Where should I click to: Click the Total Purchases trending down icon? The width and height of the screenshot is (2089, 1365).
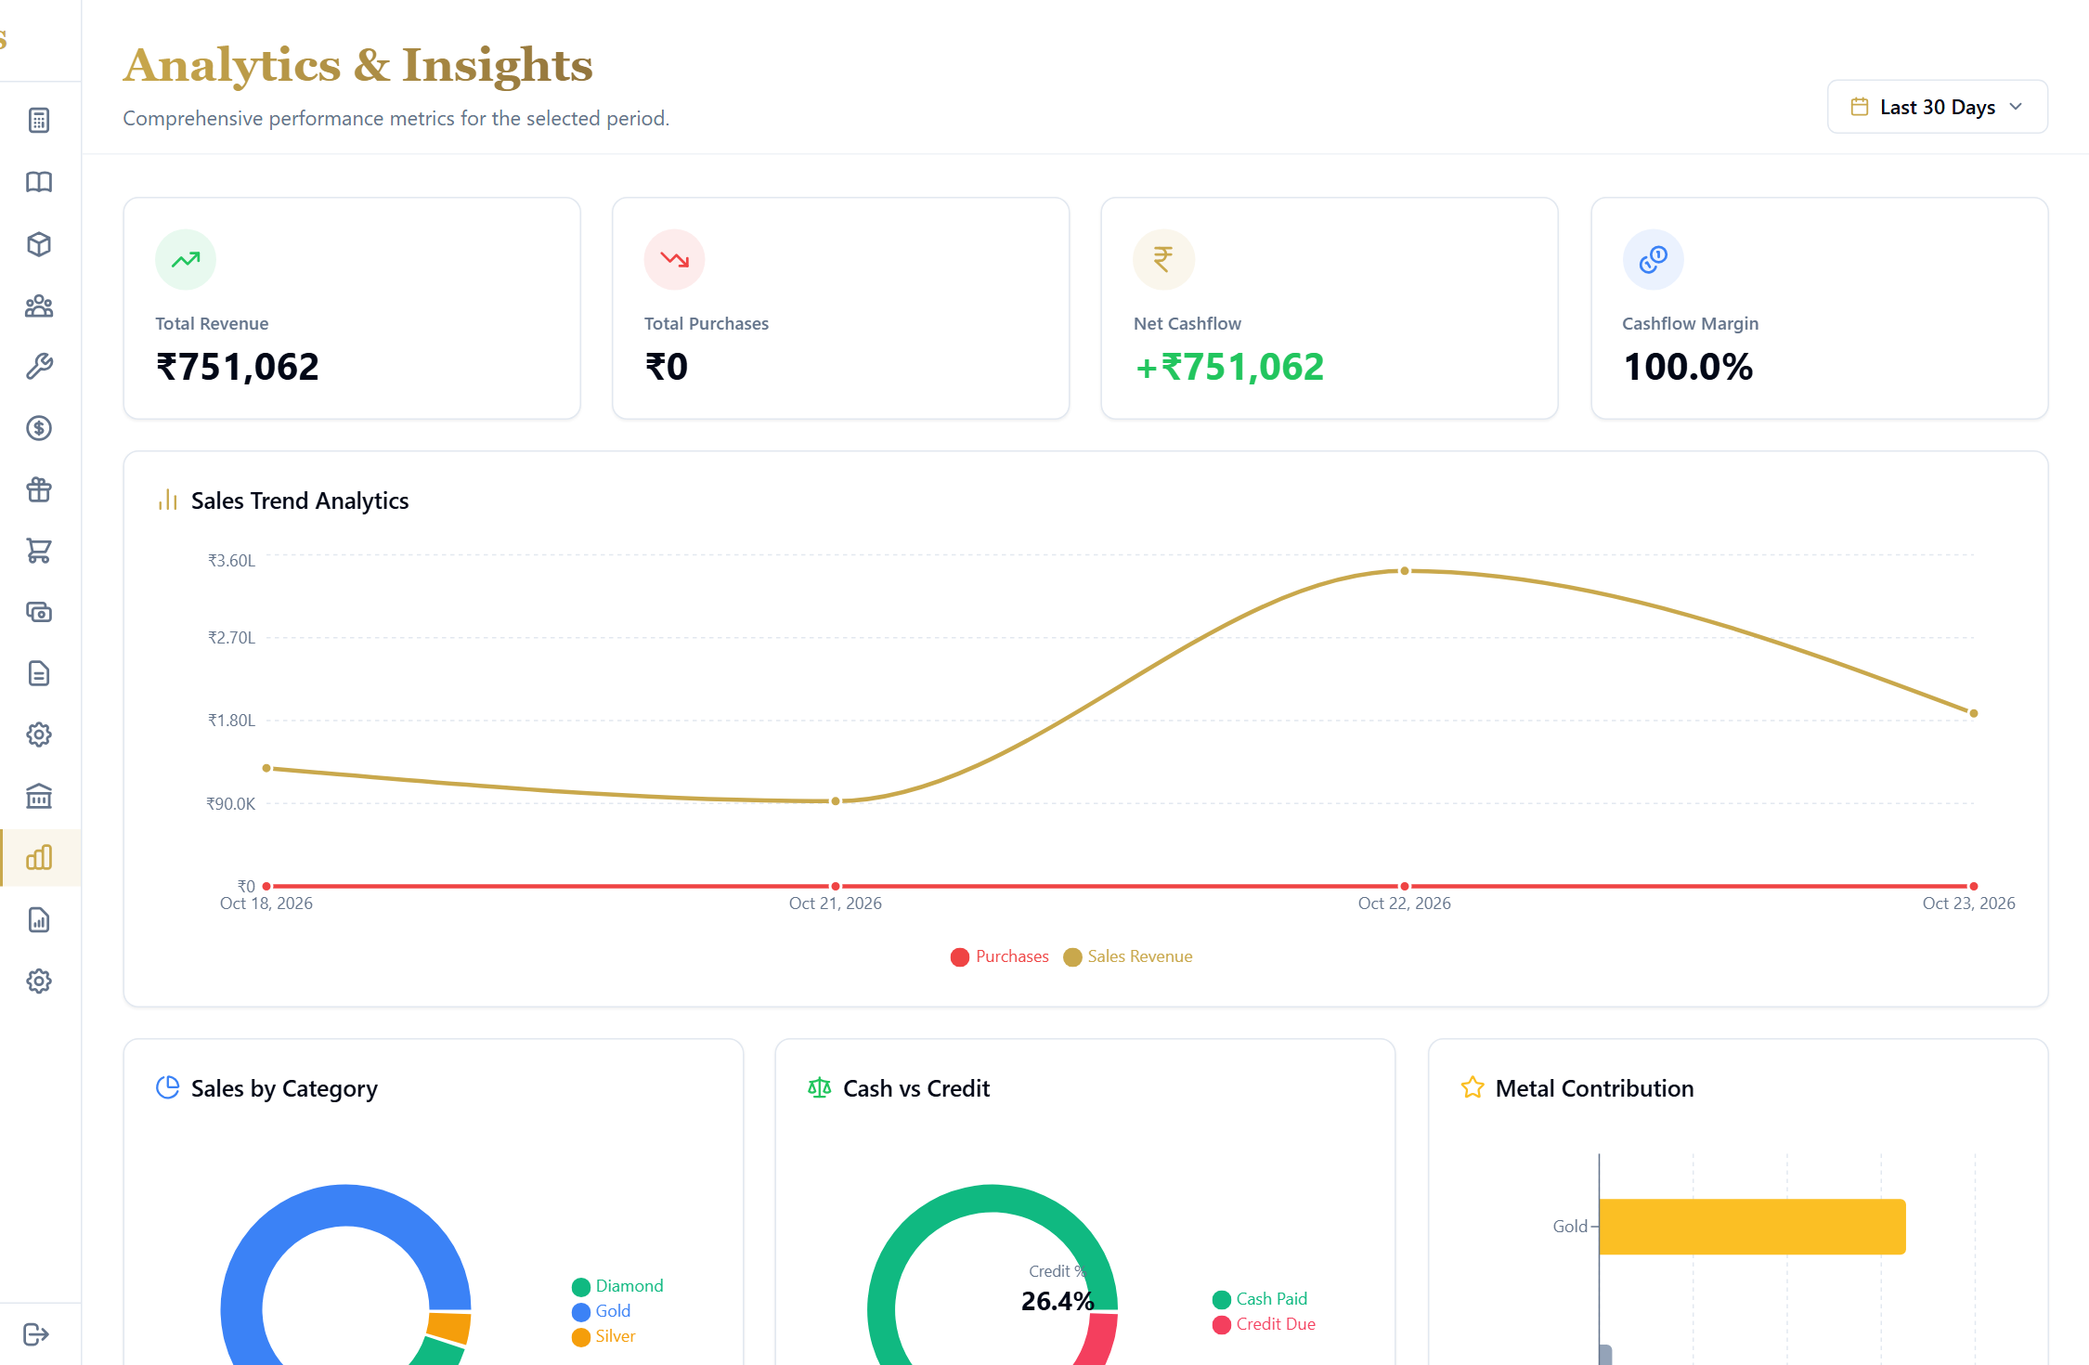(x=675, y=259)
